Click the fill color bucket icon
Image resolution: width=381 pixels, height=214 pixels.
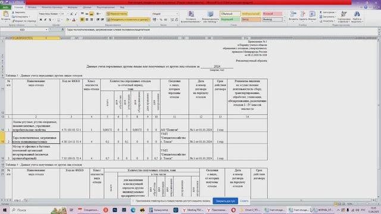click(x=67, y=20)
